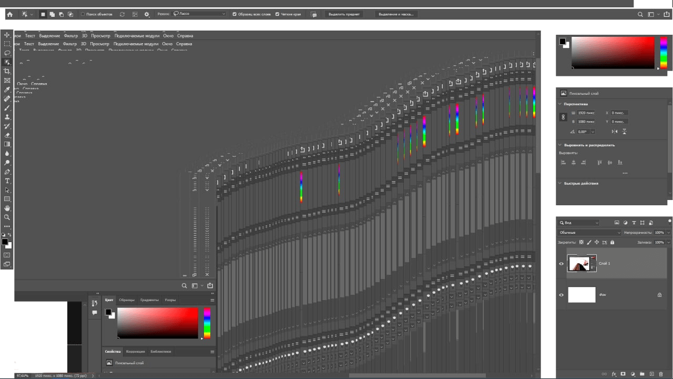Screen dimensions: 673x379
Task: Open the blend mode 'Обычные' dropdown
Action: pyautogui.click(x=589, y=233)
